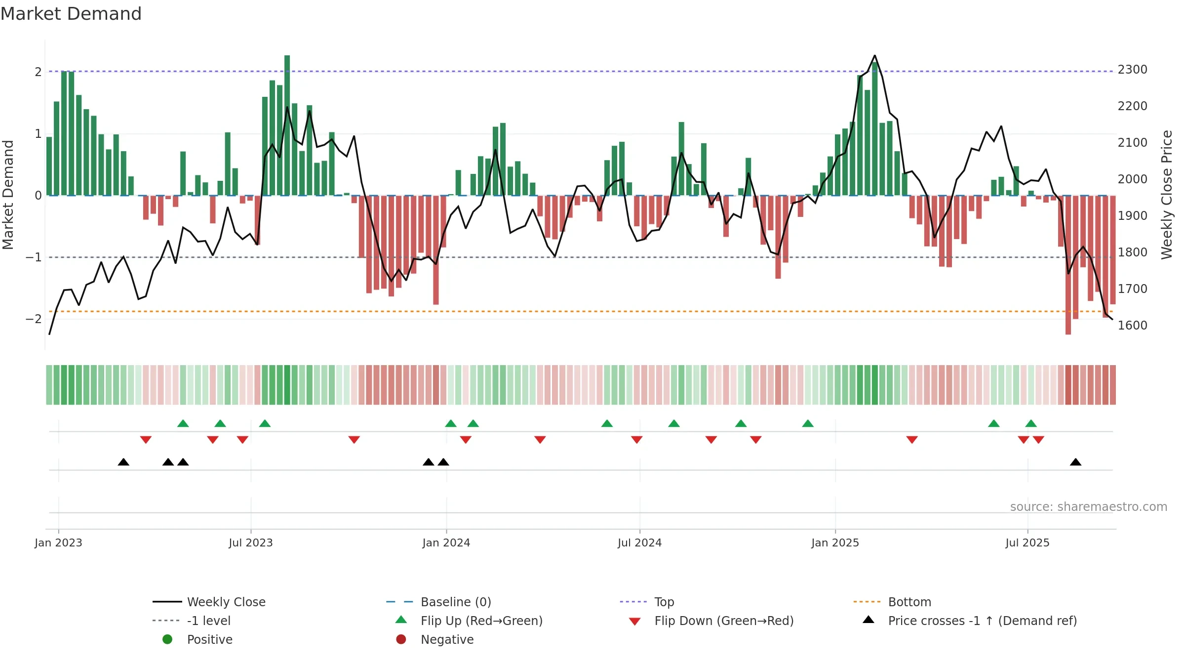
Task: Click the −1 demand axis tick
Action: tap(34, 257)
